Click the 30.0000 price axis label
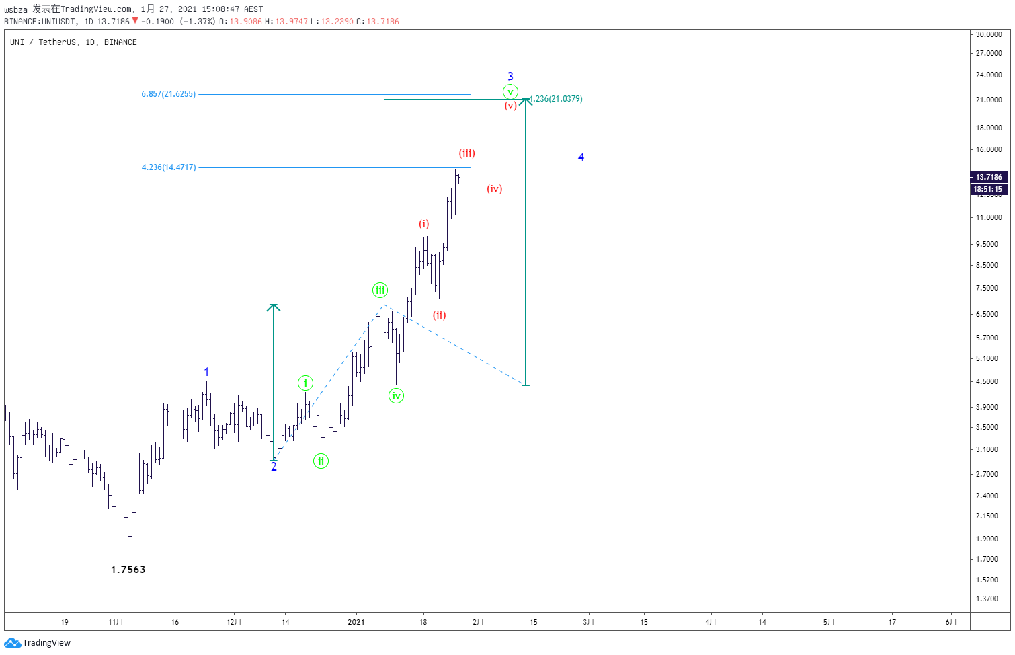 (x=989, y=34)
